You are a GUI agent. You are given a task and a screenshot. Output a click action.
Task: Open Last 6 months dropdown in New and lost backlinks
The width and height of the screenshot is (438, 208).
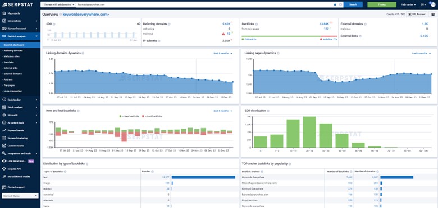coord(223,111)
